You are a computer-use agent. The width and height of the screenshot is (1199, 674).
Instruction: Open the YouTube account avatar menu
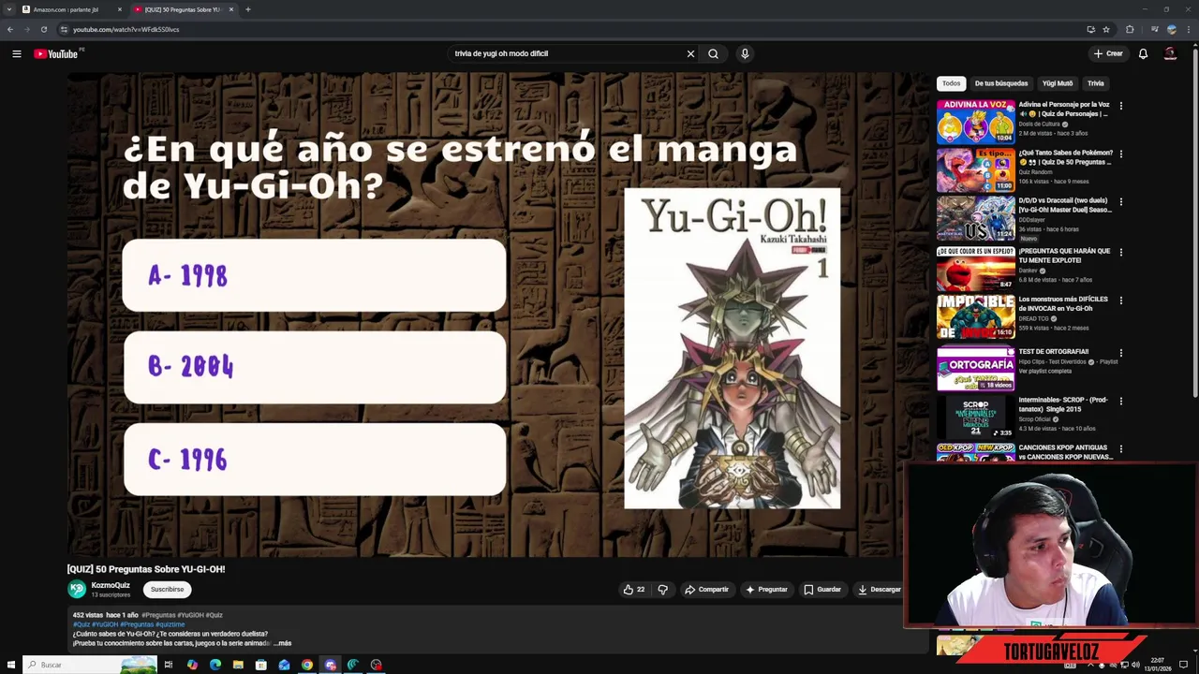tap(1170, 53)
